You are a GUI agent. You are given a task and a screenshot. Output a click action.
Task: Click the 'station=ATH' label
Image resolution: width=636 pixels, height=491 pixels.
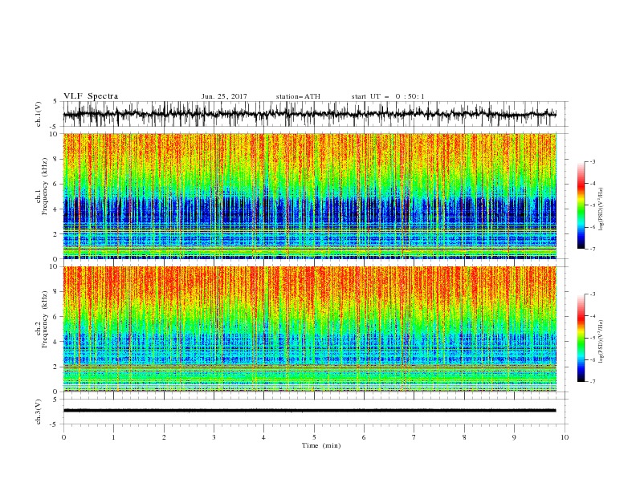tap(298, 96)
